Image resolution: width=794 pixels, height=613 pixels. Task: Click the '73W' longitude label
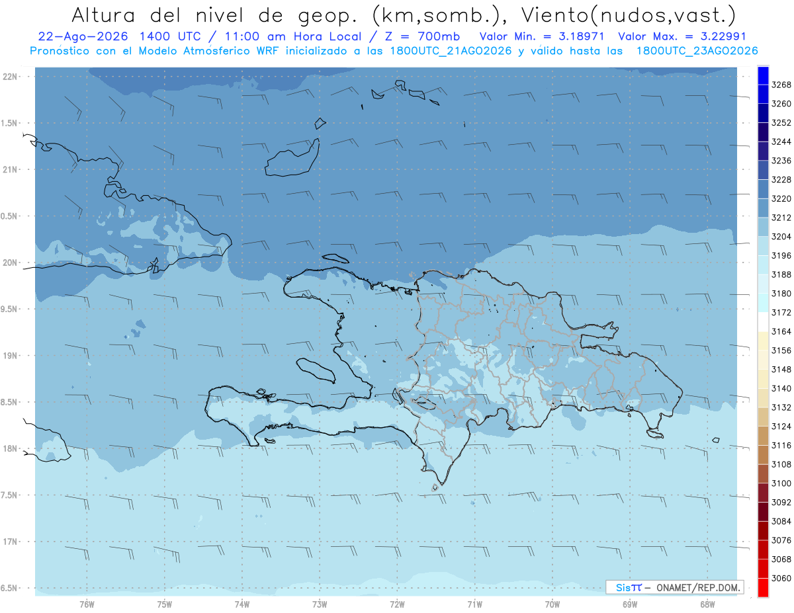click(x=320, y=604)
